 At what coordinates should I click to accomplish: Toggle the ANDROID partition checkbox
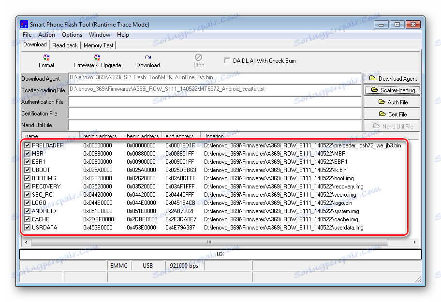[x=27, y=211]
